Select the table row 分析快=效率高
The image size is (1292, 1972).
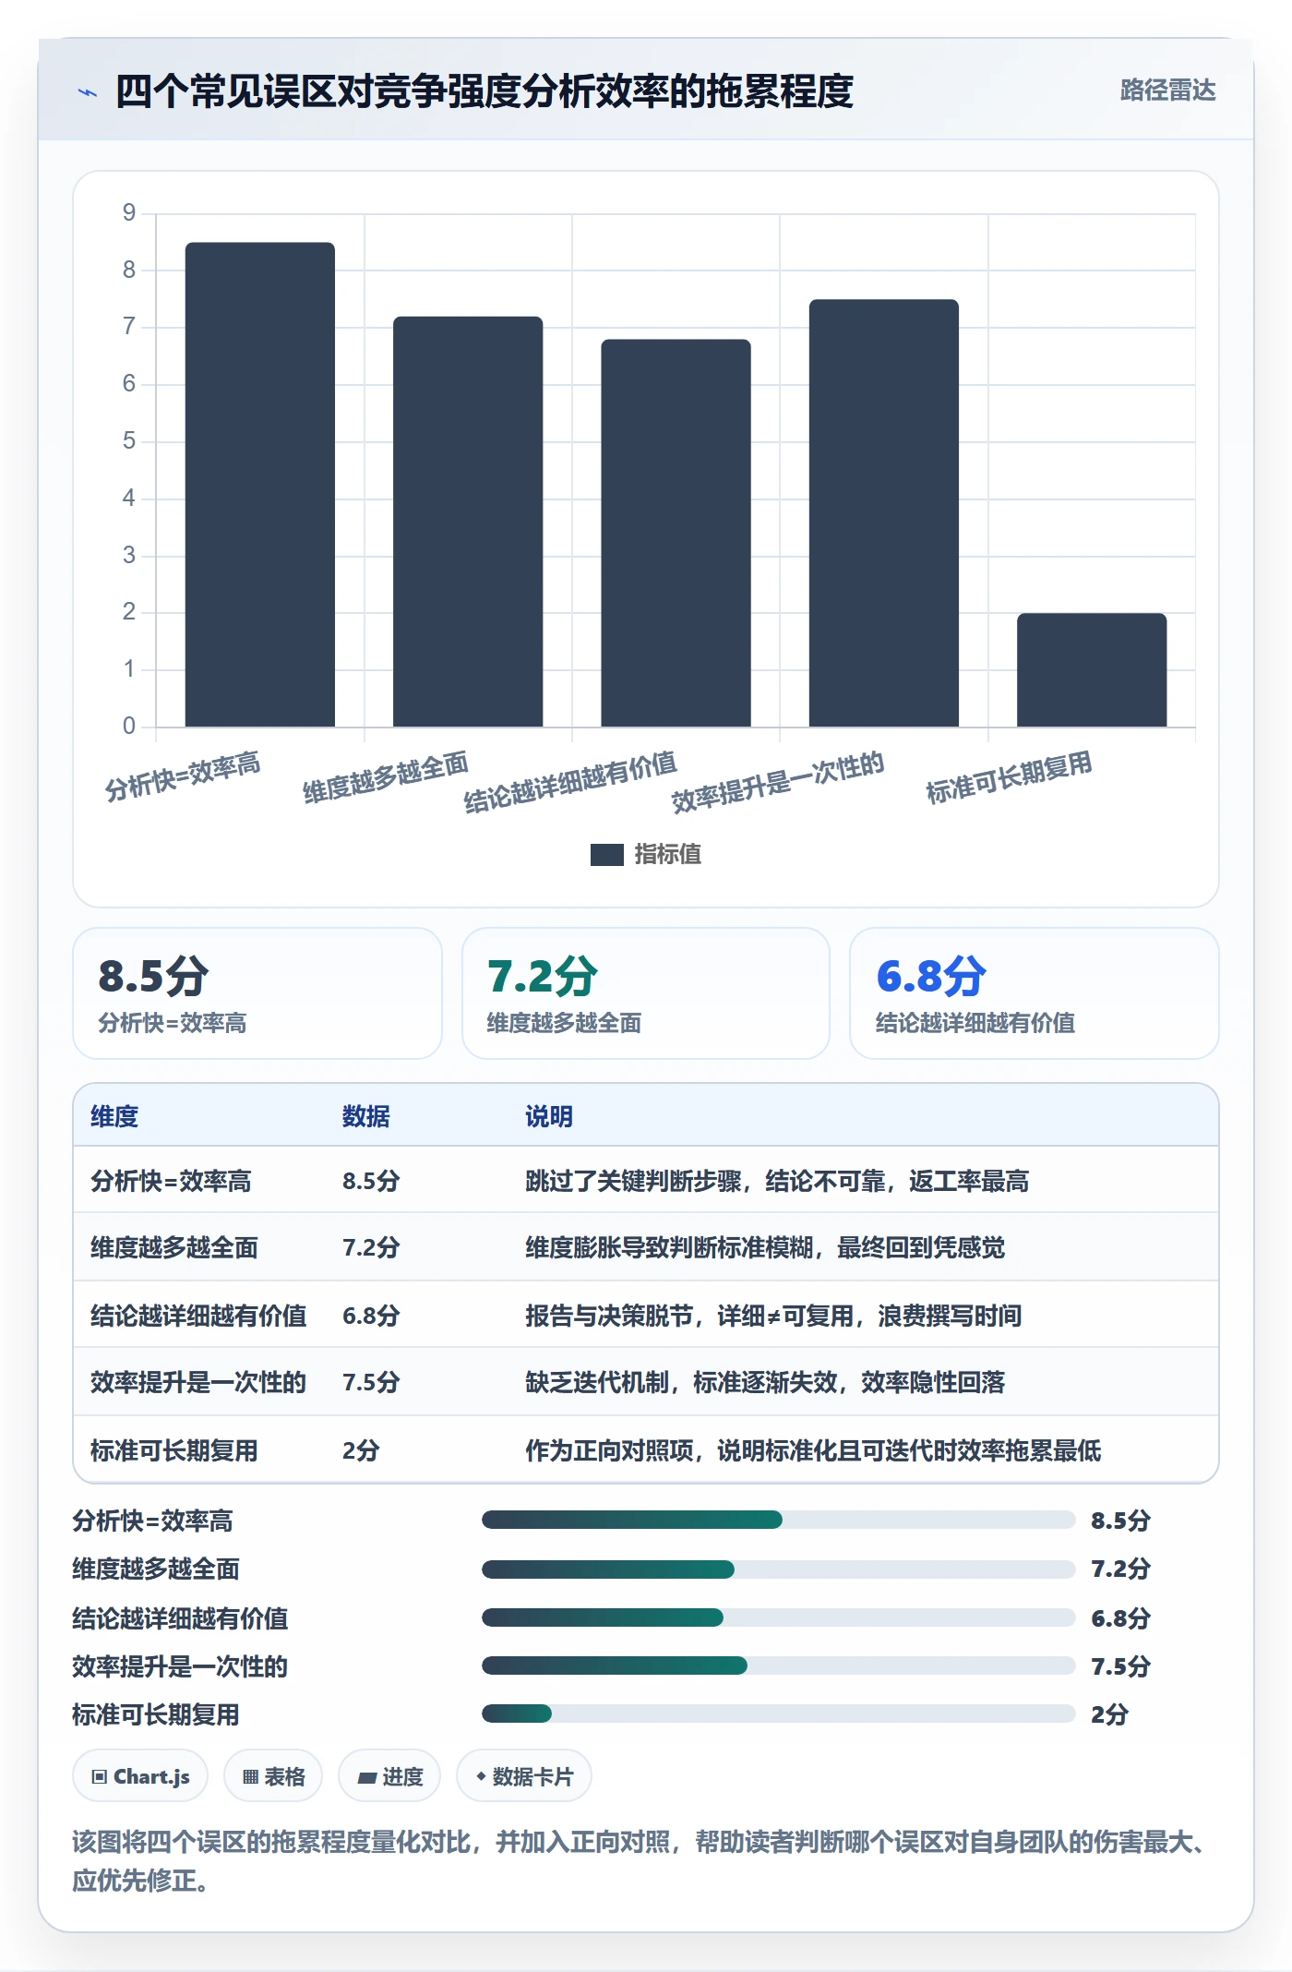point(646,1181)
